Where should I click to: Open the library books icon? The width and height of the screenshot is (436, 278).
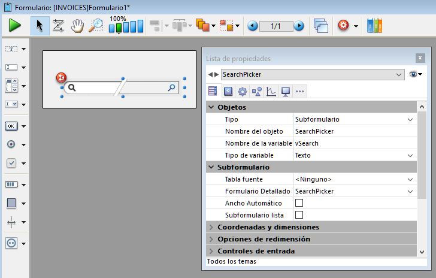click(x=374, y=26)
